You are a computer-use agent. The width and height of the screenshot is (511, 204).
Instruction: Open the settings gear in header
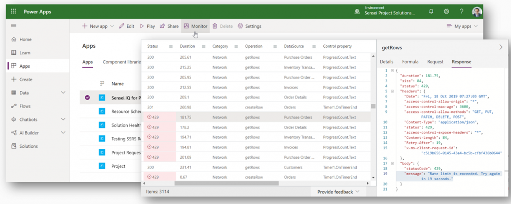point(447,11)
